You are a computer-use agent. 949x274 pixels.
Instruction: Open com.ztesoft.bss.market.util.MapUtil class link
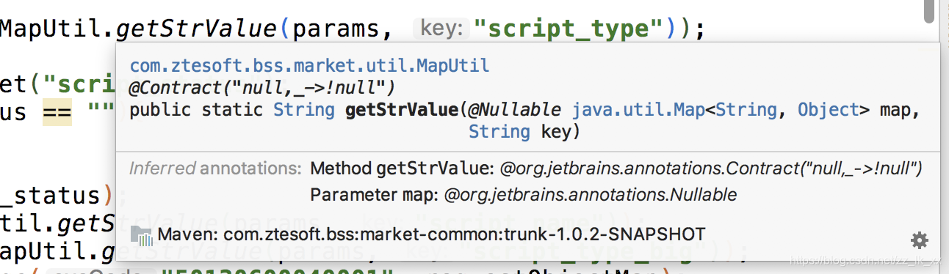click(x=309, y=67)
